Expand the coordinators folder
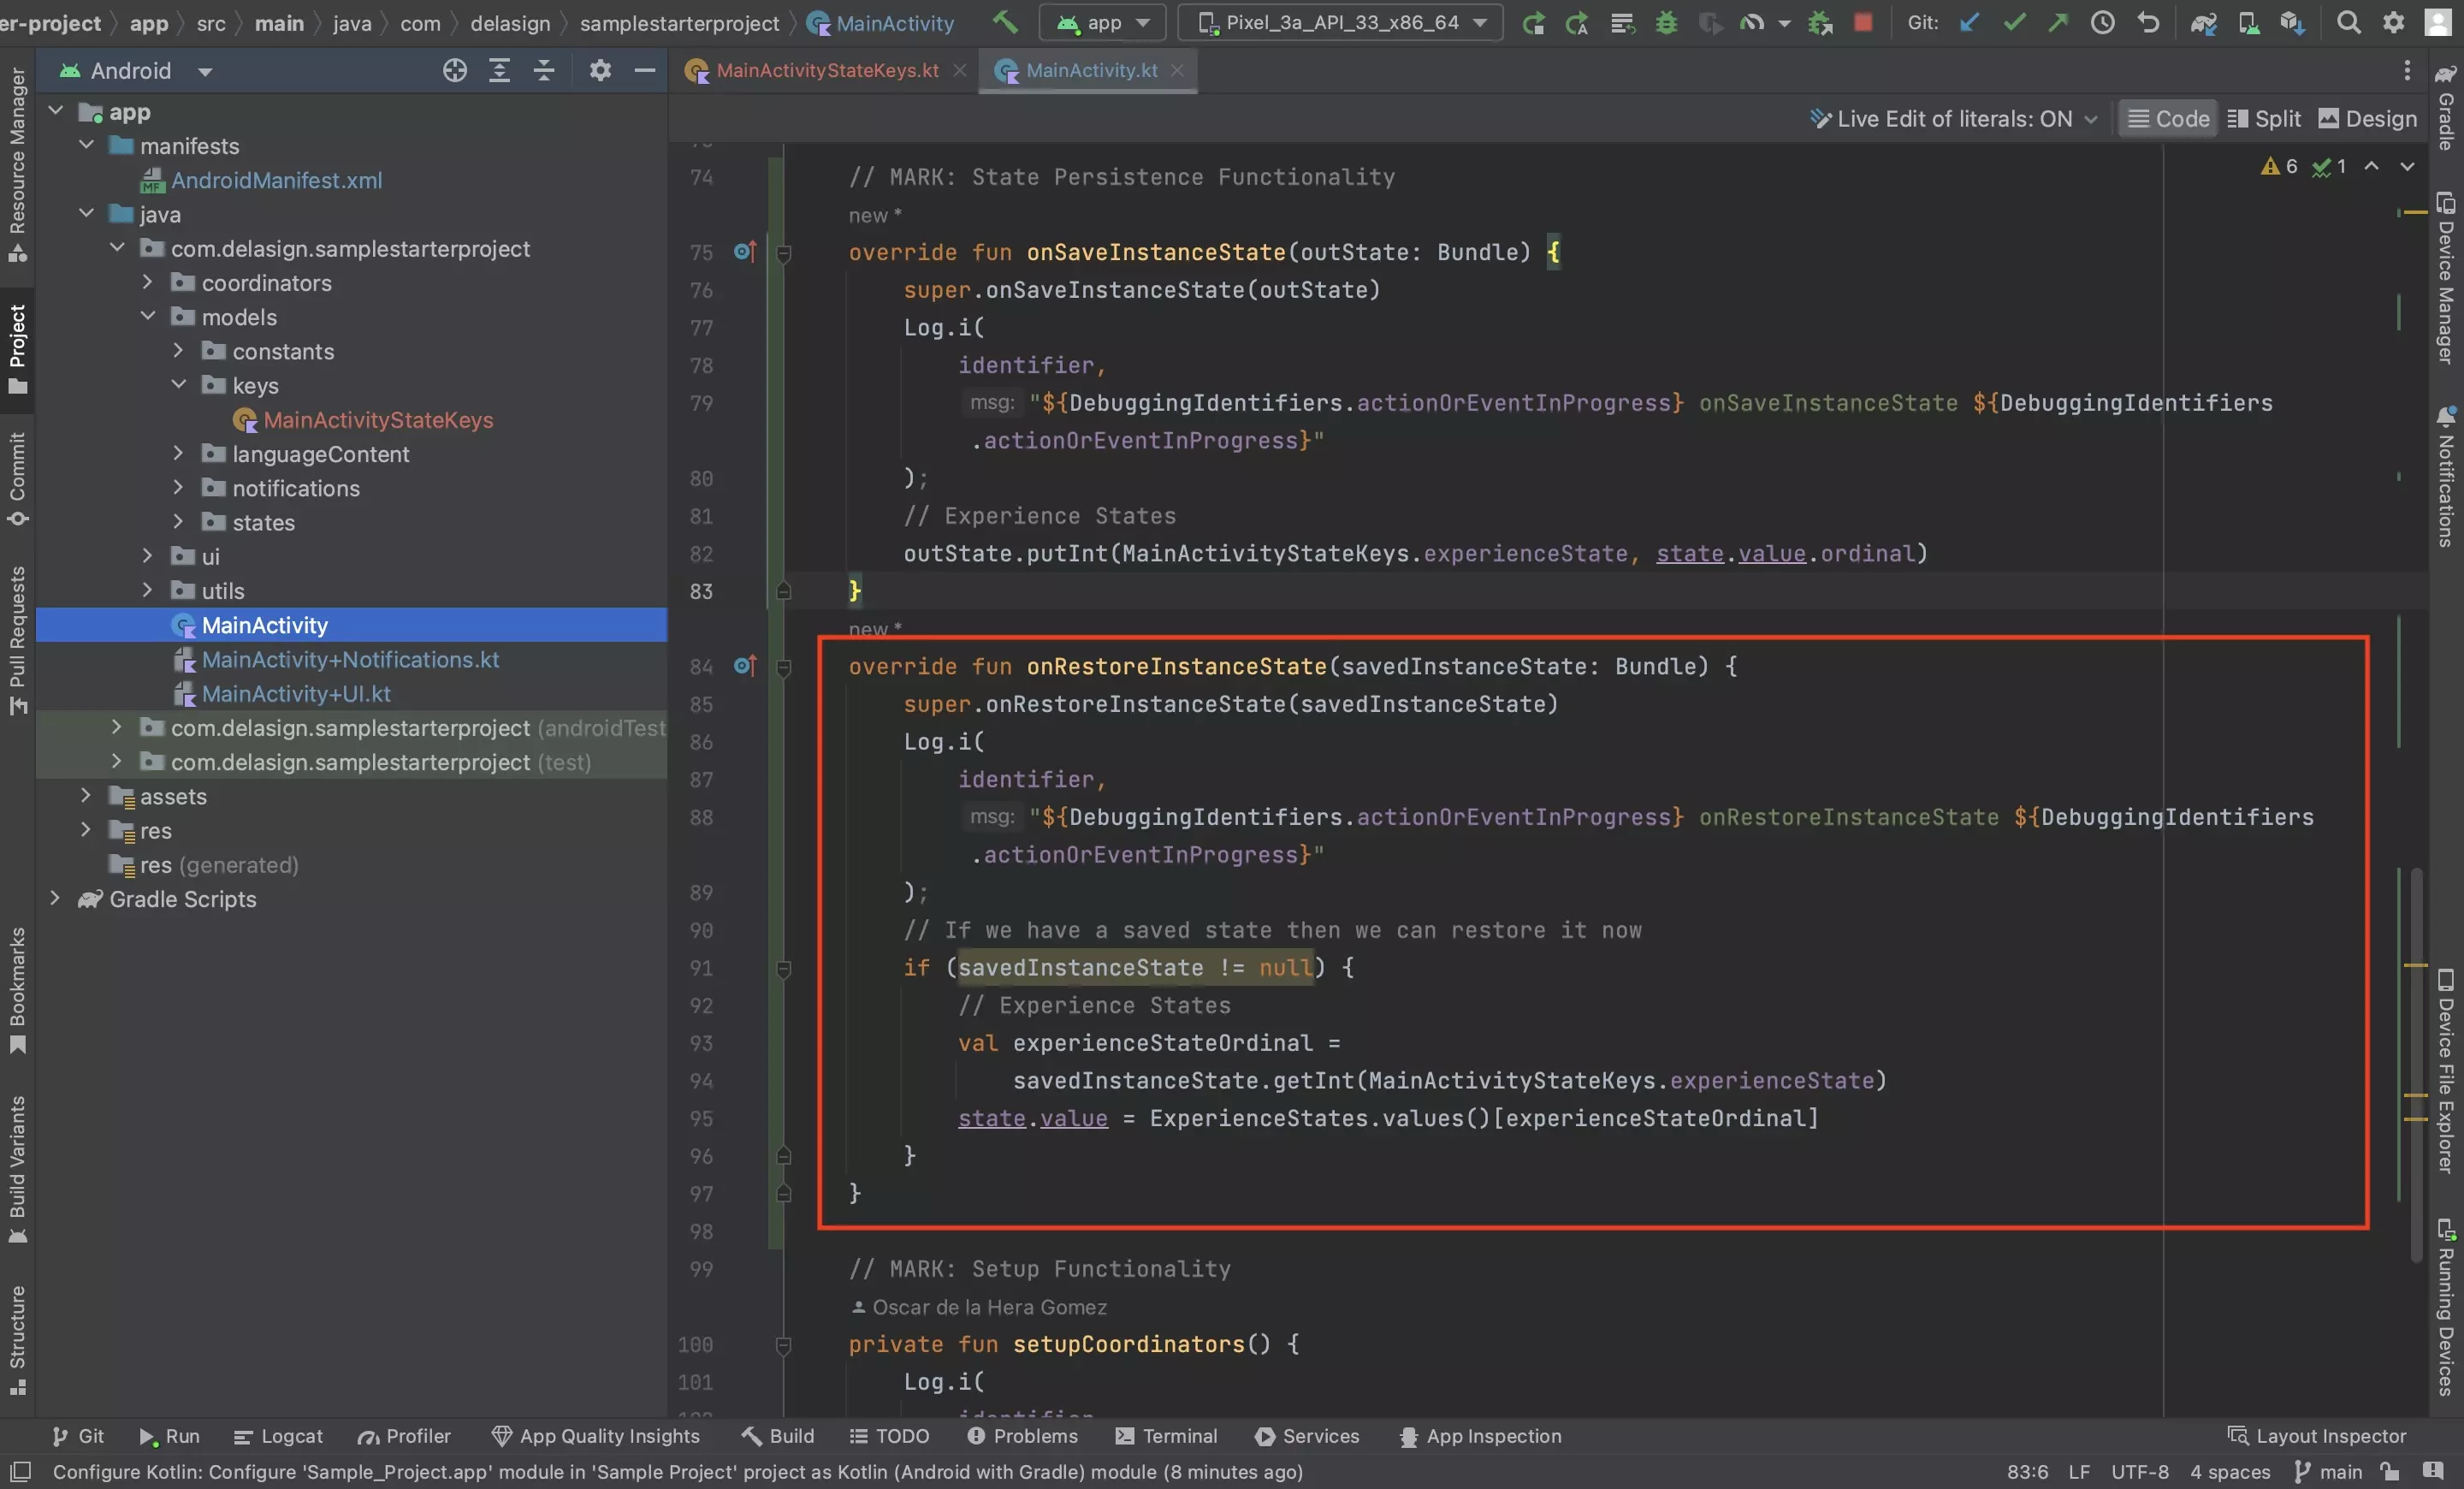Screen dimensions: 2464x1489 pos(147,282)
